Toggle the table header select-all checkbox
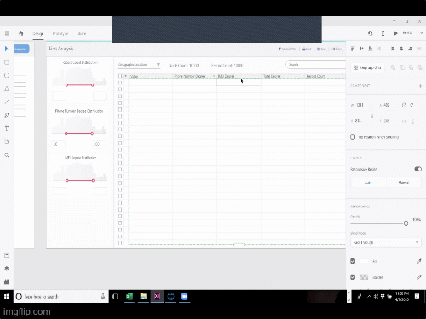This screenshot has height=319, width=426. coord(120,76)
